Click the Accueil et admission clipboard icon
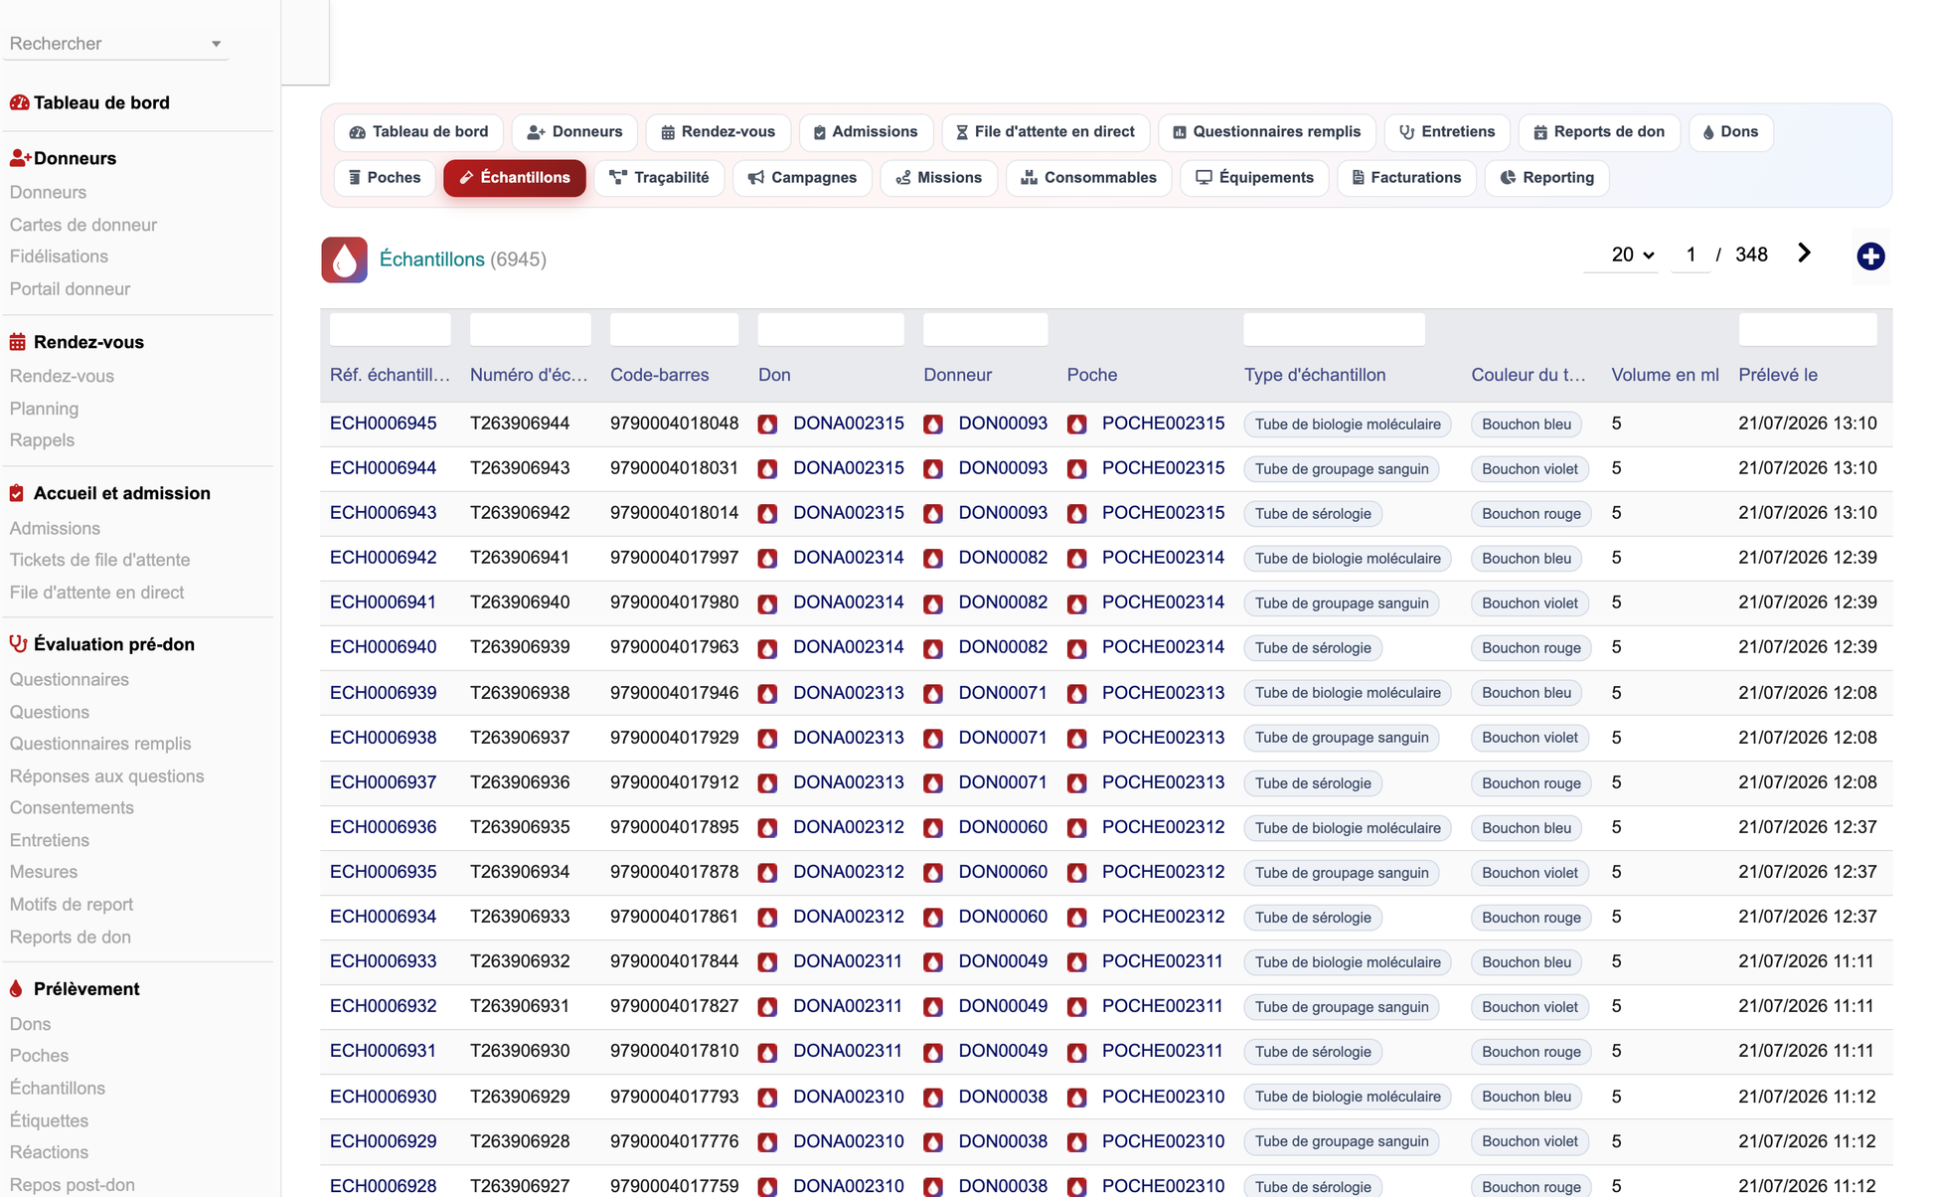Image resolution: width=1934 pixels, height=1197 pixels. click(x=17, y=493)
